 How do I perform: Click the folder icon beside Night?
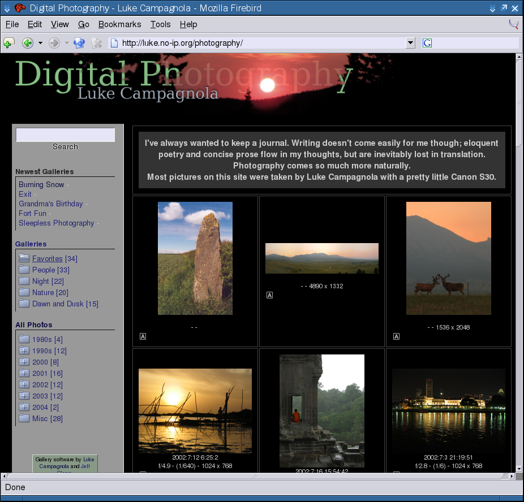[x=24, y=281]
